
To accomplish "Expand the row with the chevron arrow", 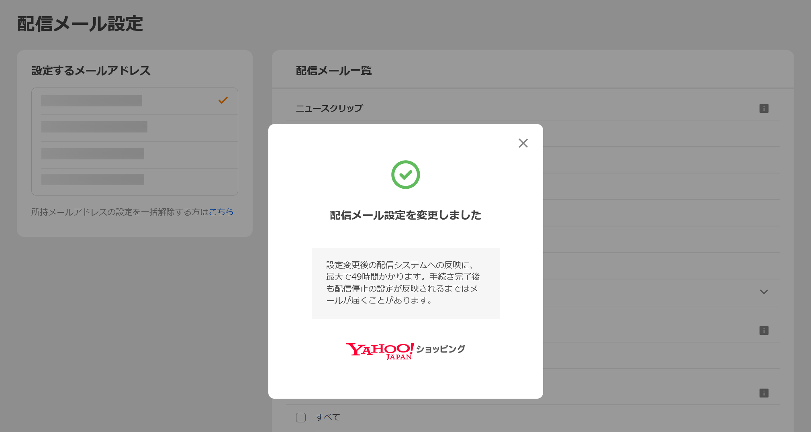I will click(x=764, y=292).
